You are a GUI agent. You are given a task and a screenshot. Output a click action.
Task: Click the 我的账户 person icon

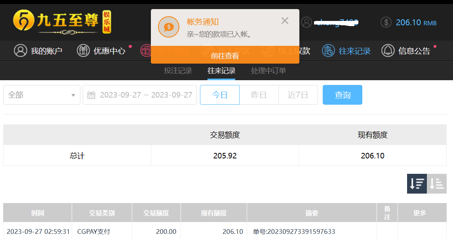(x=21, y=51)
